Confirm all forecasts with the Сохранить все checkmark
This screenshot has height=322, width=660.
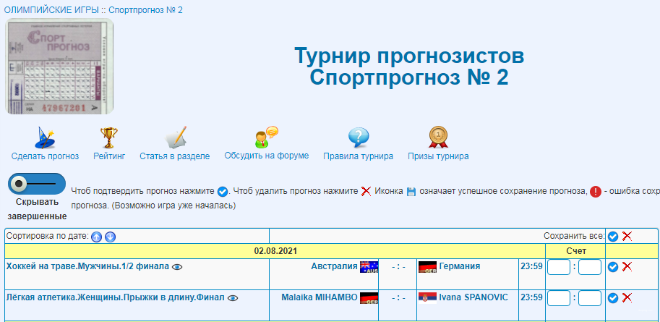tap(613, 237)
